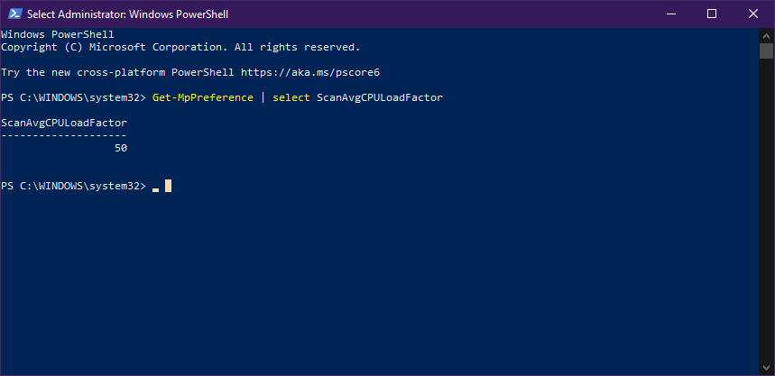Close the Administrator PowerShell window
775x376 pixels.
coord(752,14)
